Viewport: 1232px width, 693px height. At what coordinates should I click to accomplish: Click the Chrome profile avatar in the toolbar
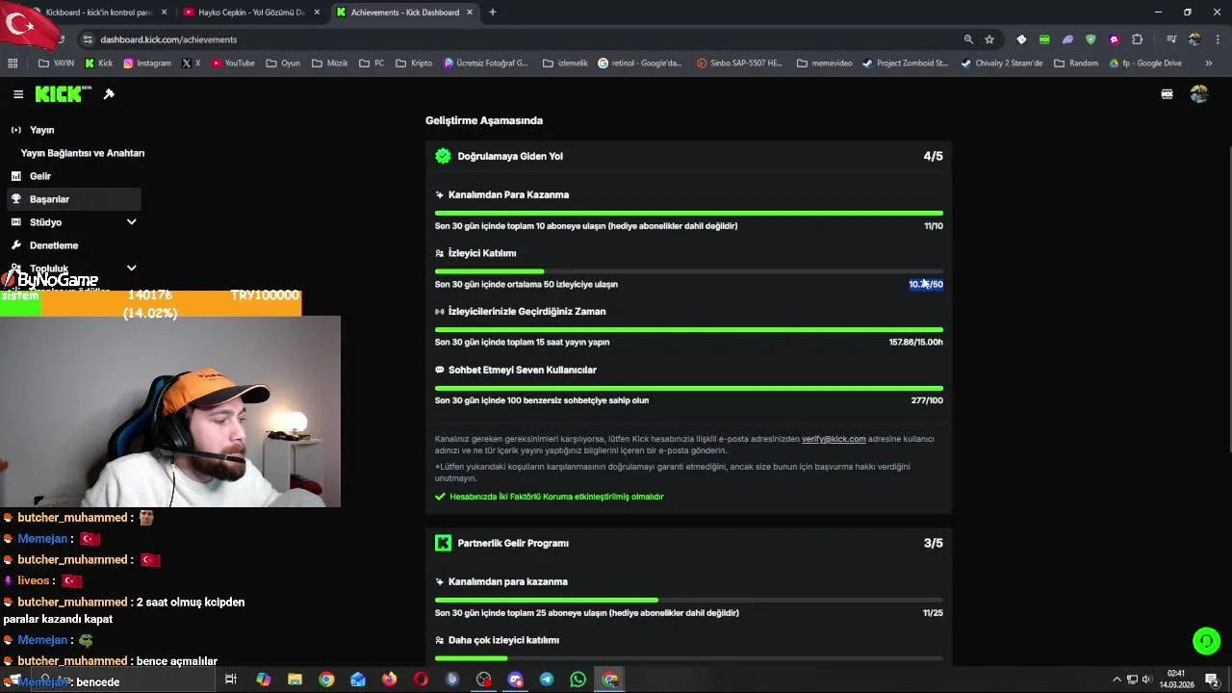1194,39
